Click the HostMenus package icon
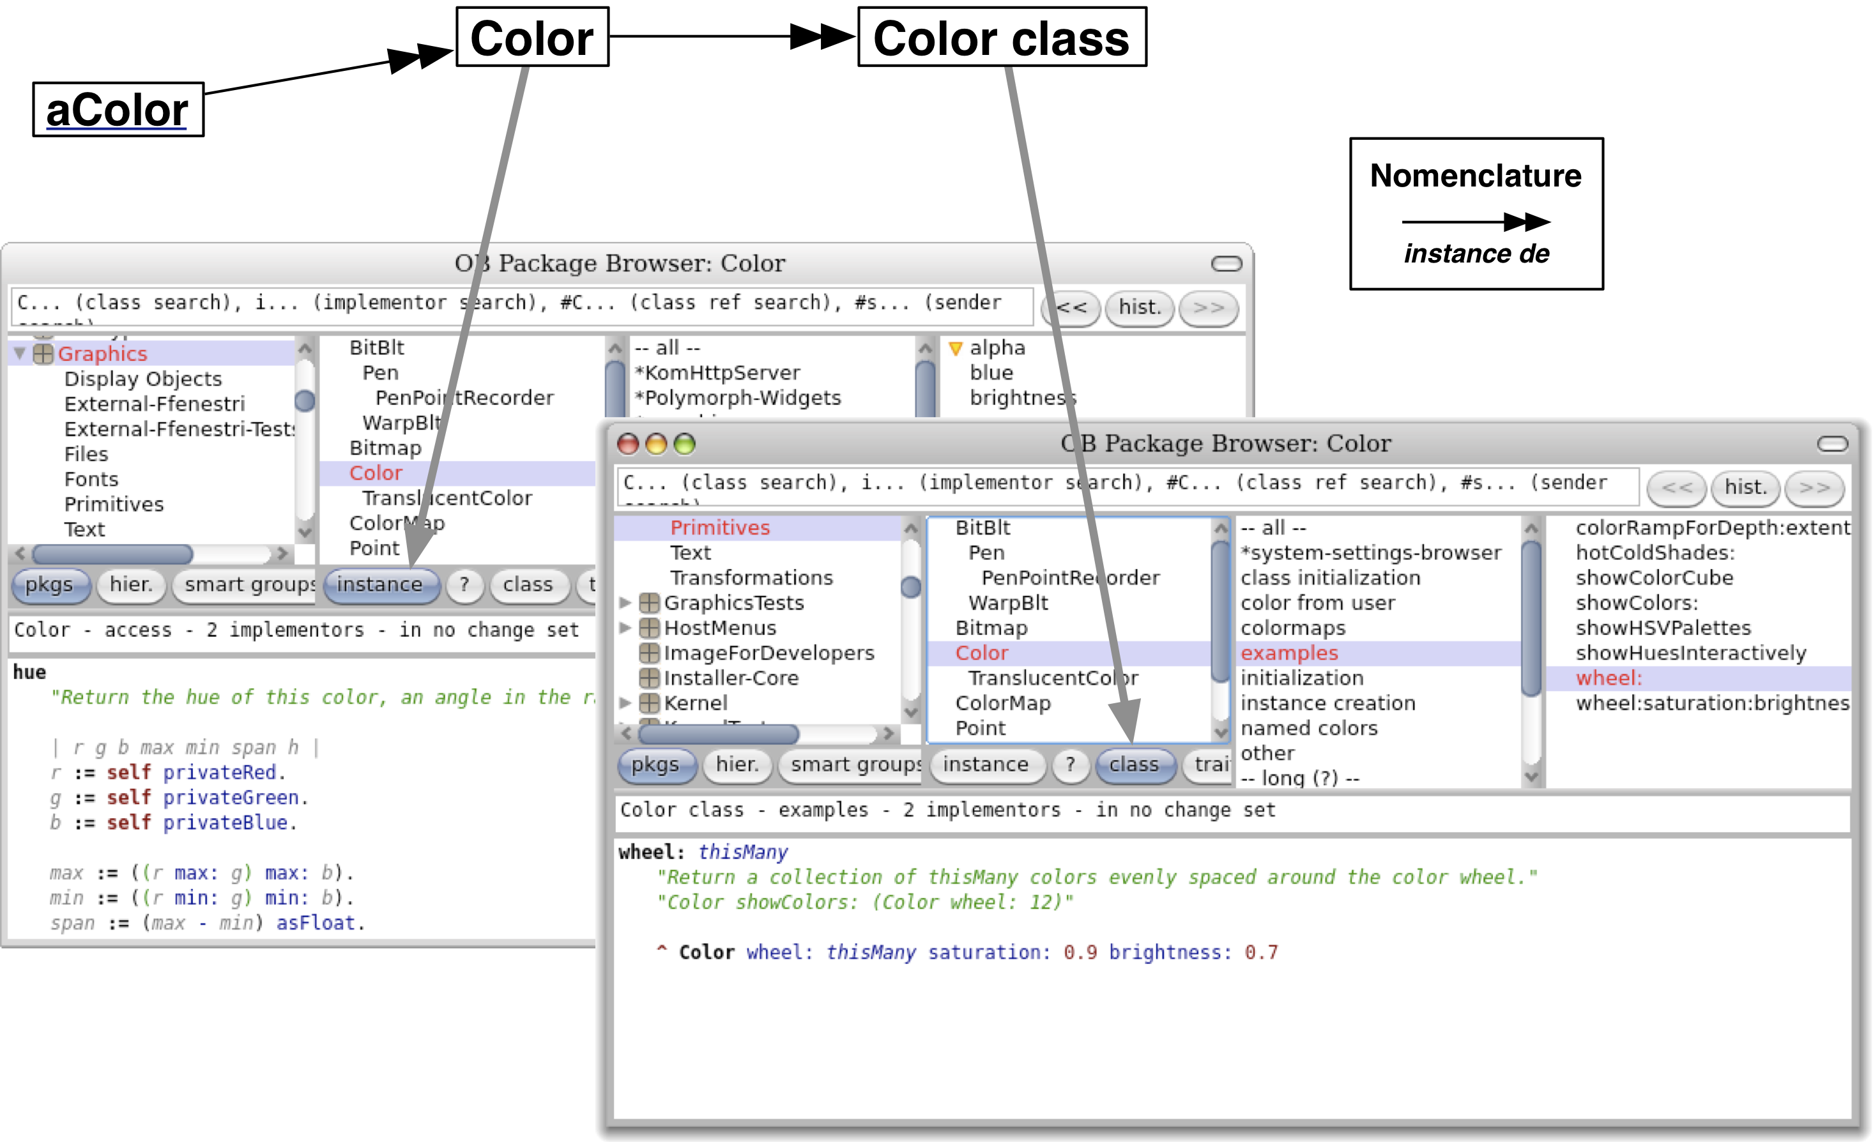 (x=648, y=628)
